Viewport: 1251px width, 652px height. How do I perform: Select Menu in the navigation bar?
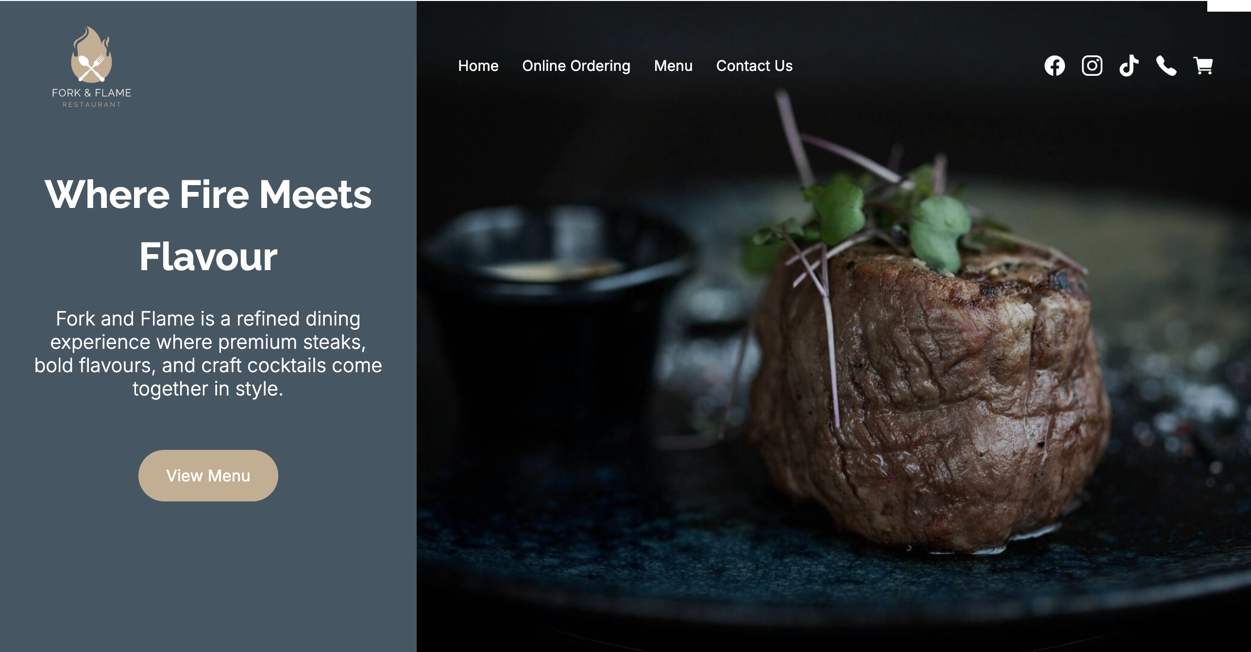click(673, 66)
